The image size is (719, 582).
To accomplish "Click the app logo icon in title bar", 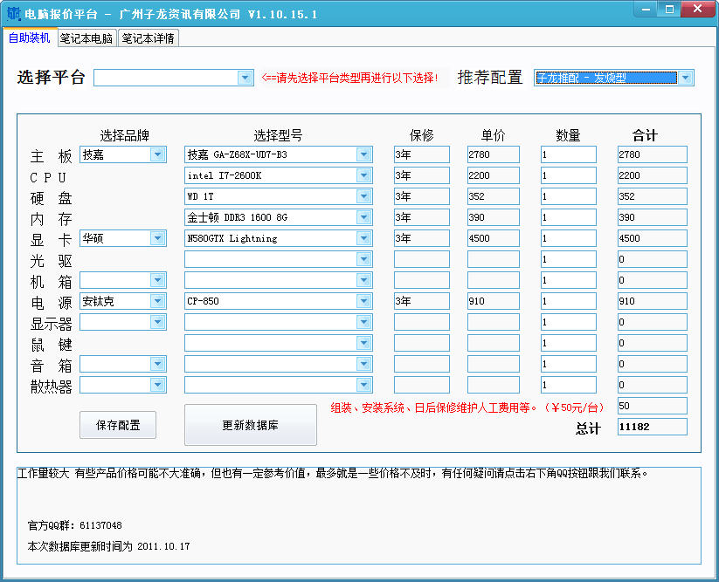I will point(11,13).
